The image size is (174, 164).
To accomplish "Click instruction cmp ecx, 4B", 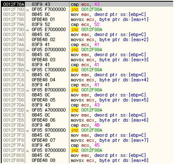I will pos(85,125).
